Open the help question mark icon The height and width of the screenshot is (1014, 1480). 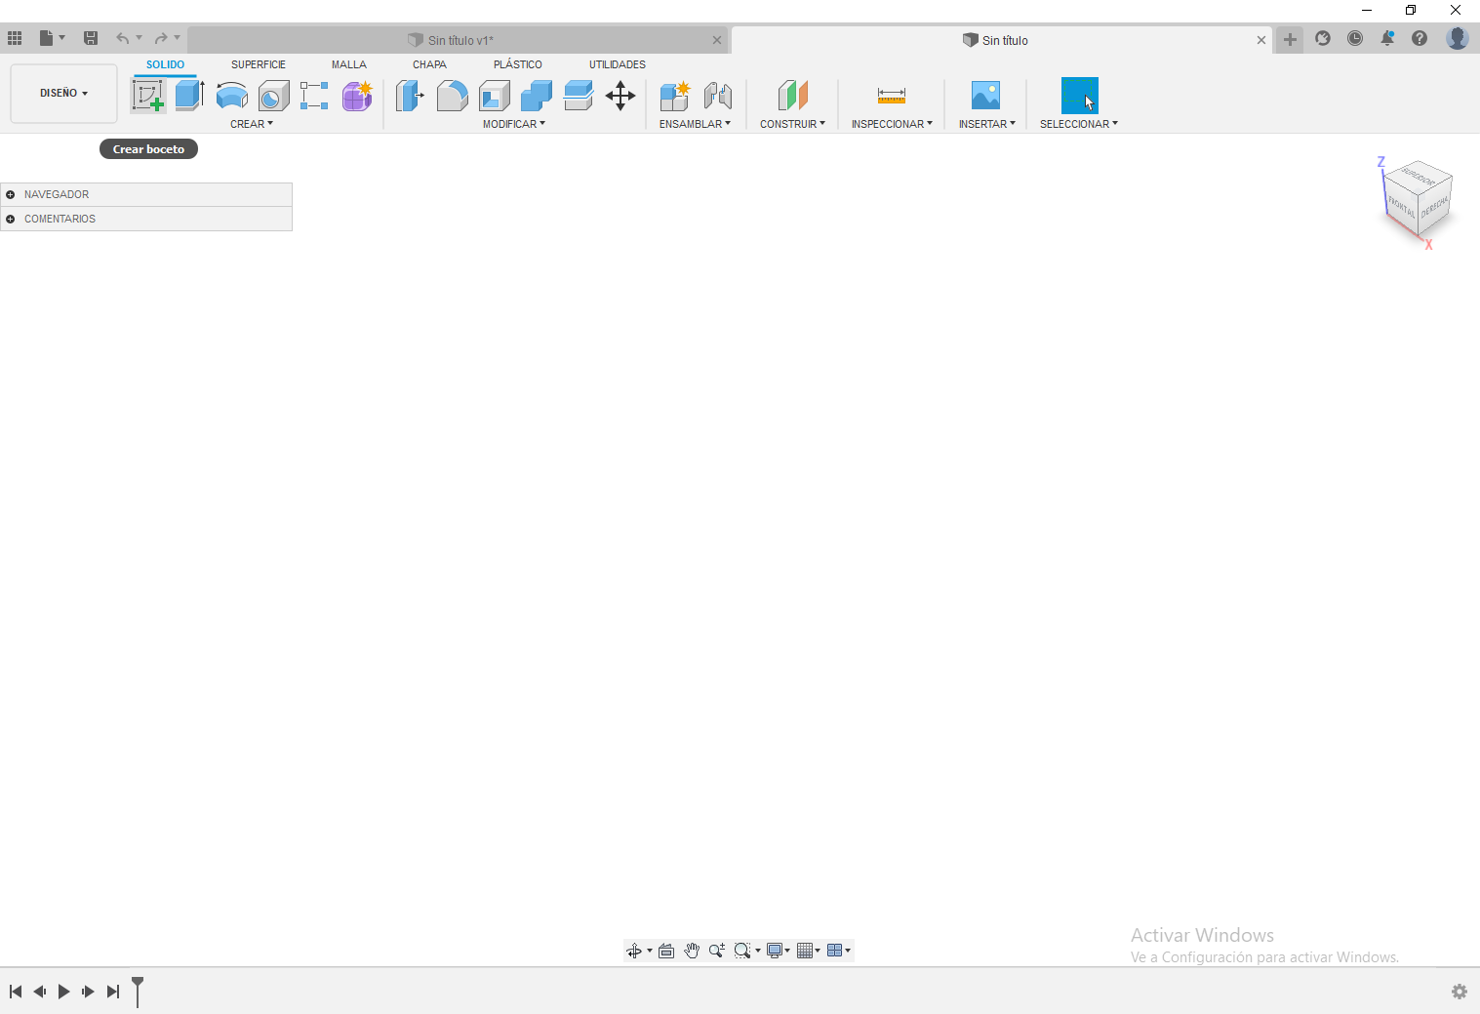(1420, 38)
